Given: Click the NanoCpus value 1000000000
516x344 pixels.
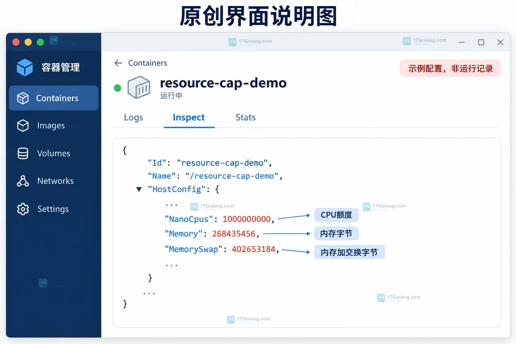Looking at the screenshot, I should click(246, 219).
